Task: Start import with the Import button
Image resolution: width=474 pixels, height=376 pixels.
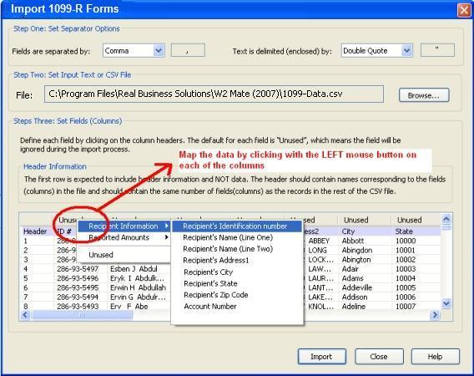Action: tap(321, 357)
